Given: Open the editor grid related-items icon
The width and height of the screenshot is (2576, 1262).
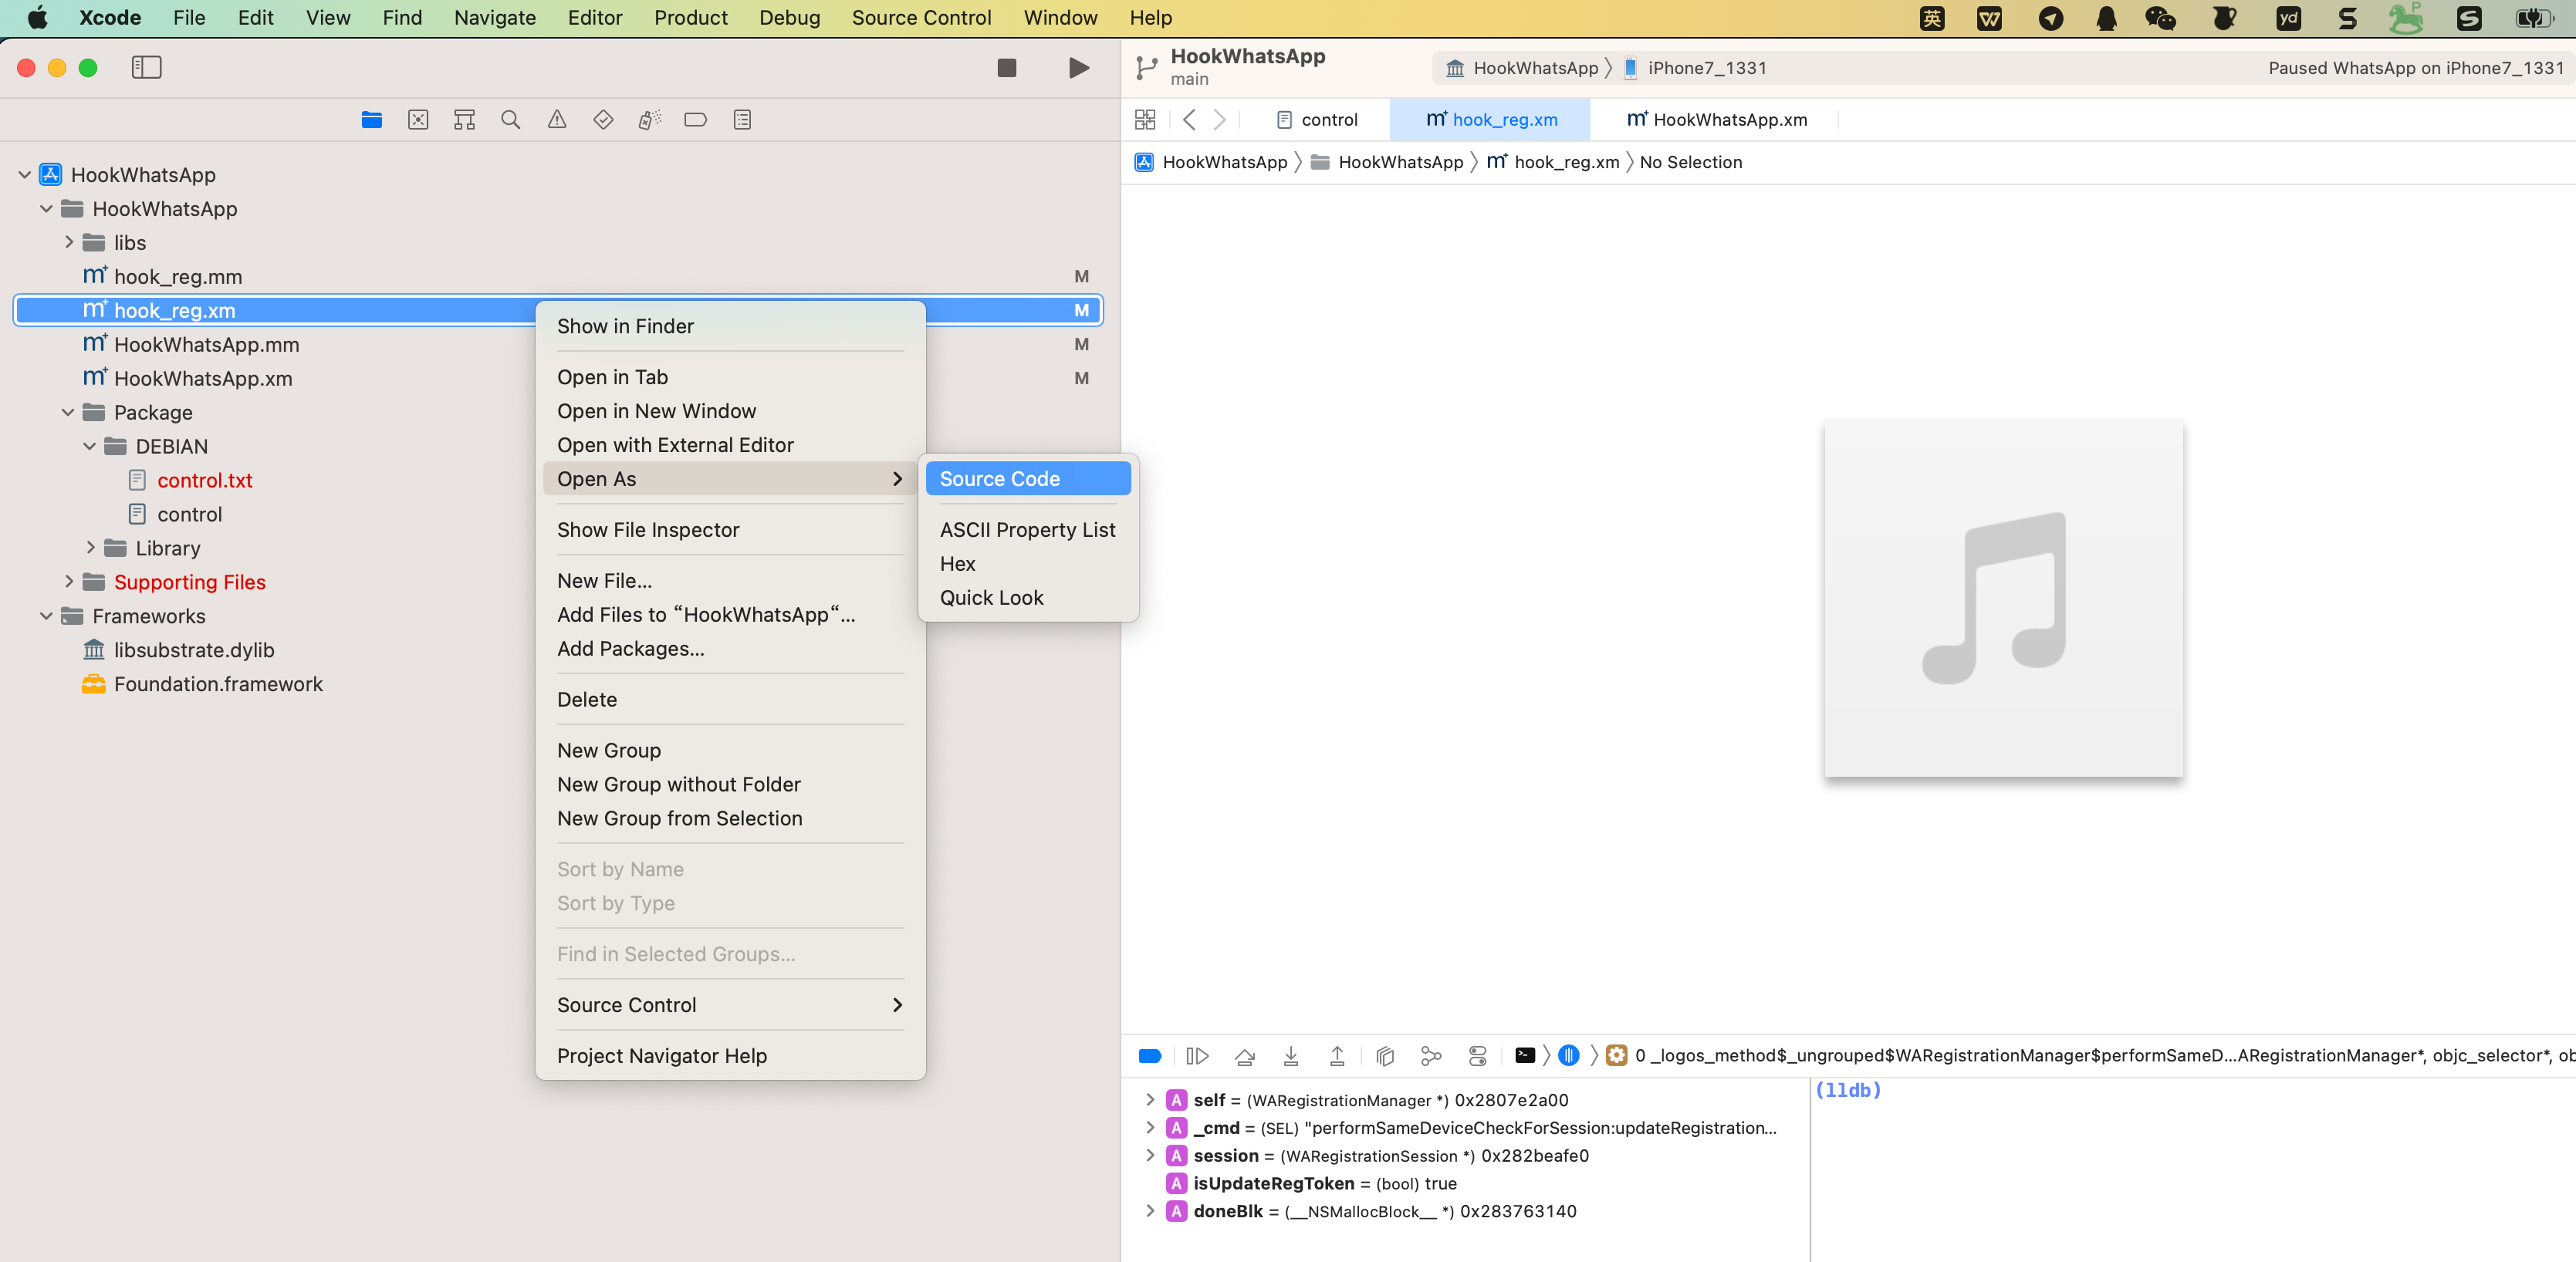Looking at the screenshot, I should (1145, 120).
